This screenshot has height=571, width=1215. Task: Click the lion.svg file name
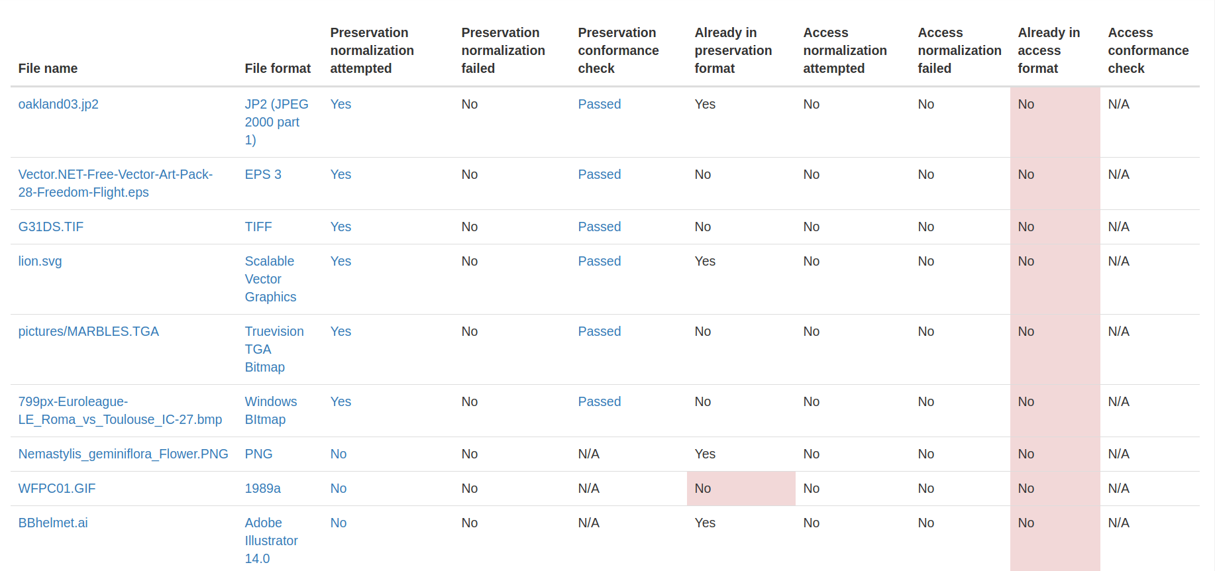40,261
